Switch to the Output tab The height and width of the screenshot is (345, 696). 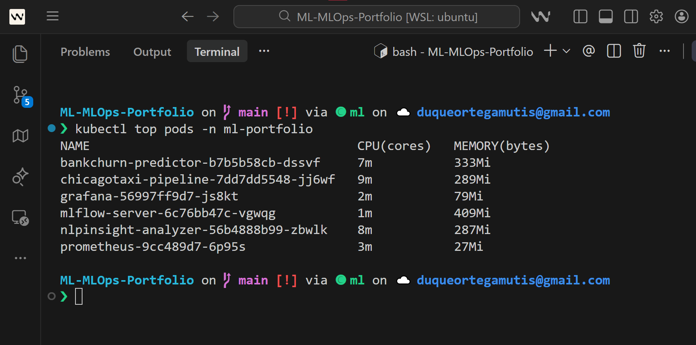coord(152,52)
